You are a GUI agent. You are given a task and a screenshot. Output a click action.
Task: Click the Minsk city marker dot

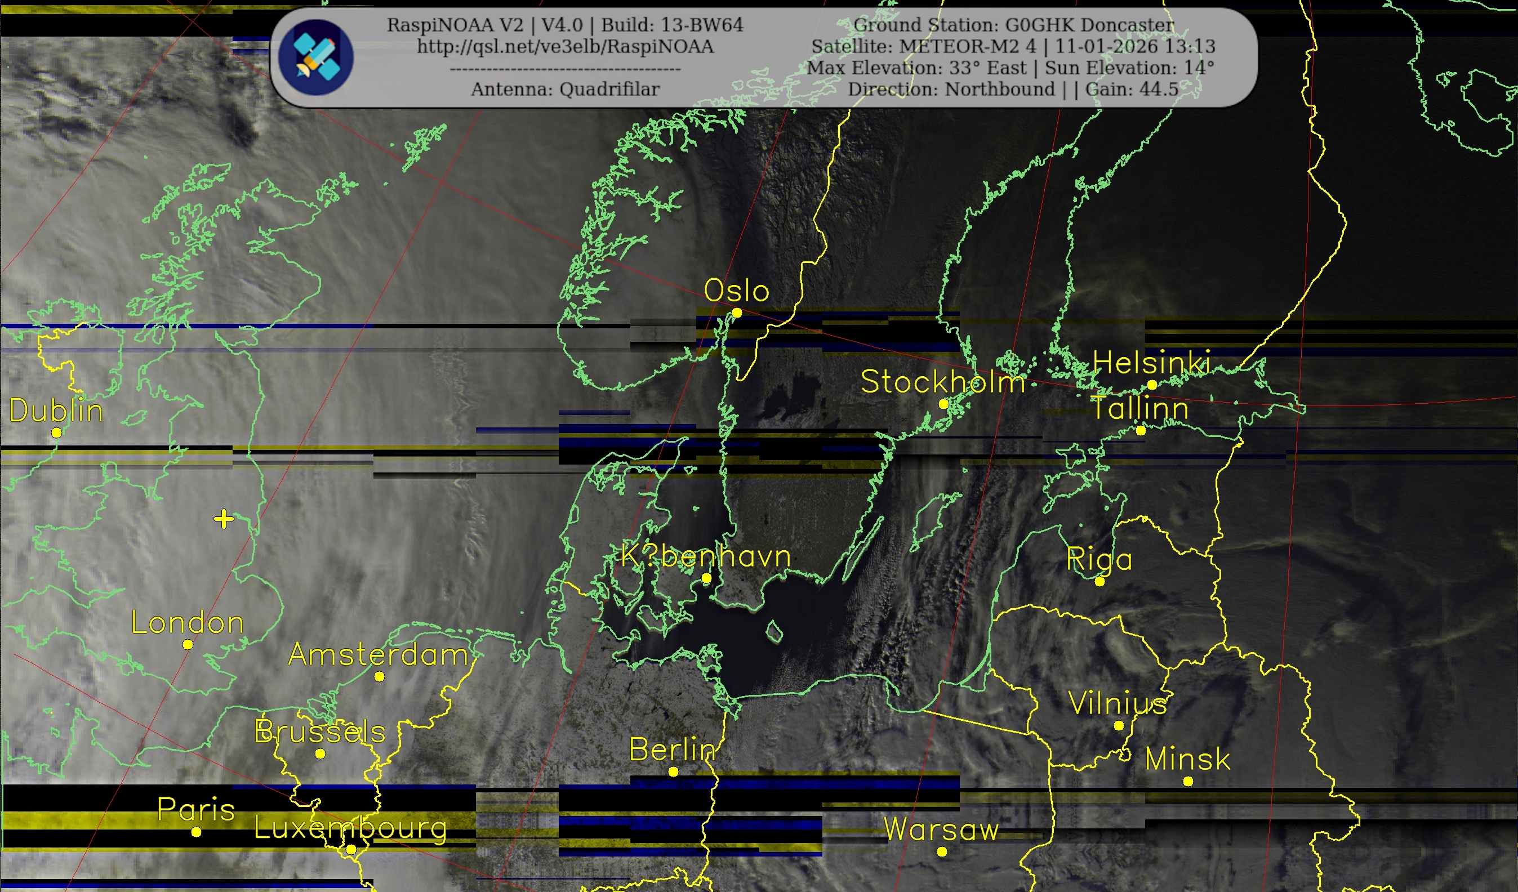1188,781
